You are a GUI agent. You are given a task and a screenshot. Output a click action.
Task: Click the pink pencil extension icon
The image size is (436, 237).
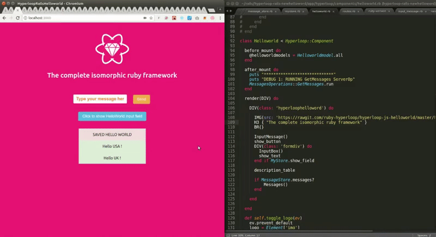pyautogui.click(x=166, y=18)
